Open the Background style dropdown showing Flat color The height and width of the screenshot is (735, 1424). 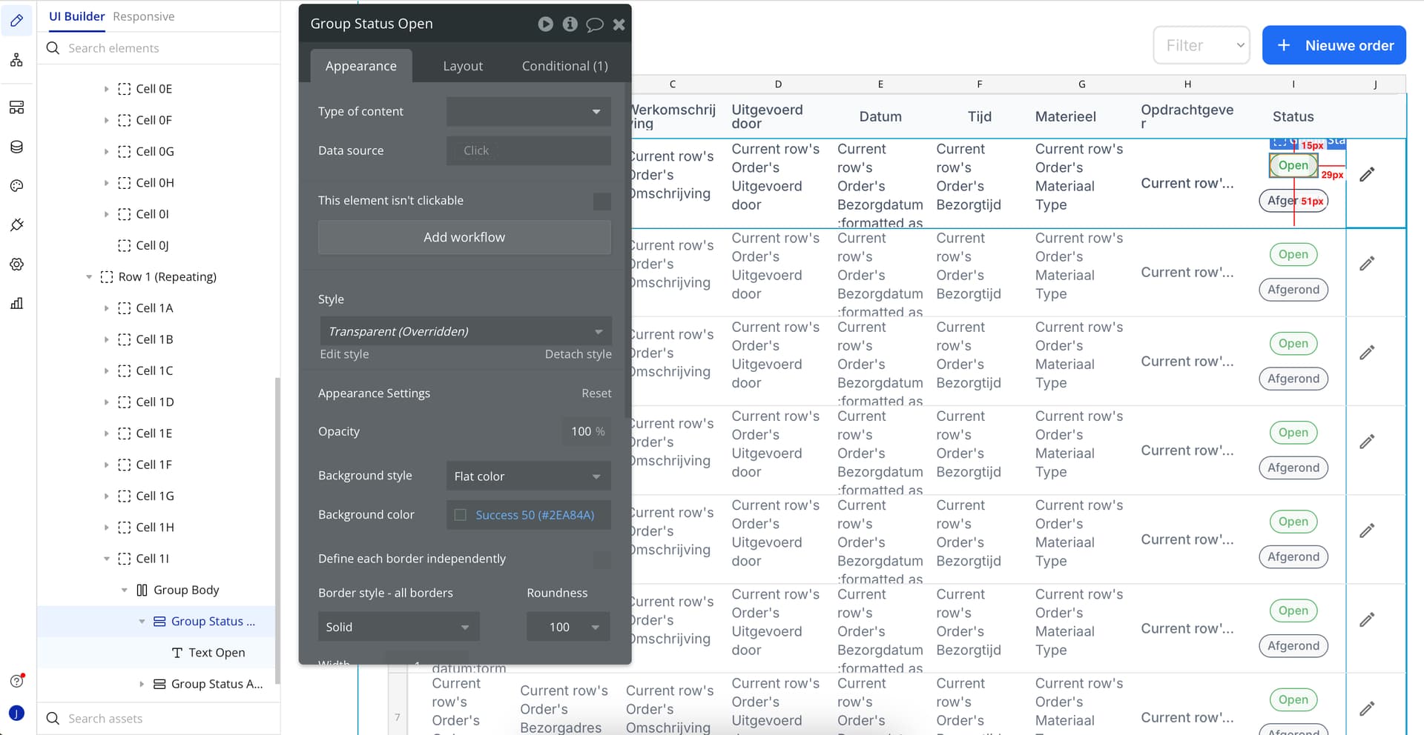click(528, 476)
